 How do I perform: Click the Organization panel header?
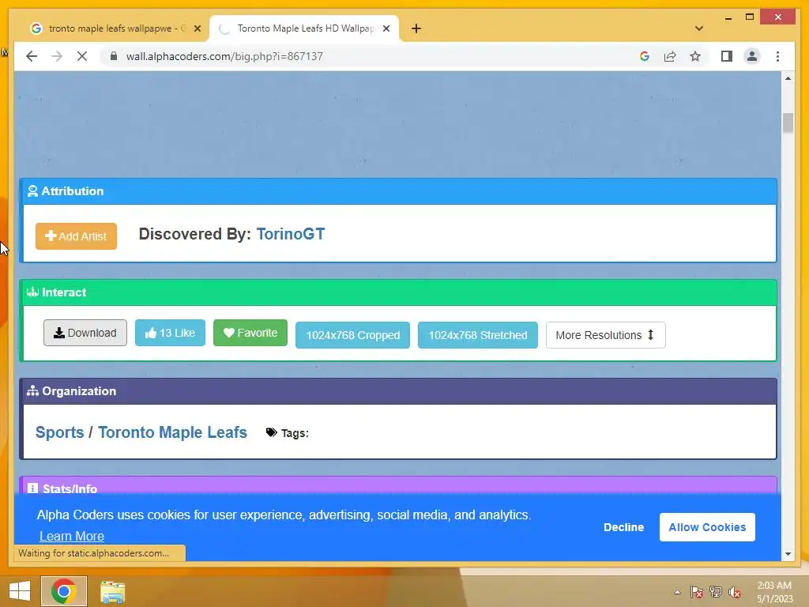coord(398,391)
